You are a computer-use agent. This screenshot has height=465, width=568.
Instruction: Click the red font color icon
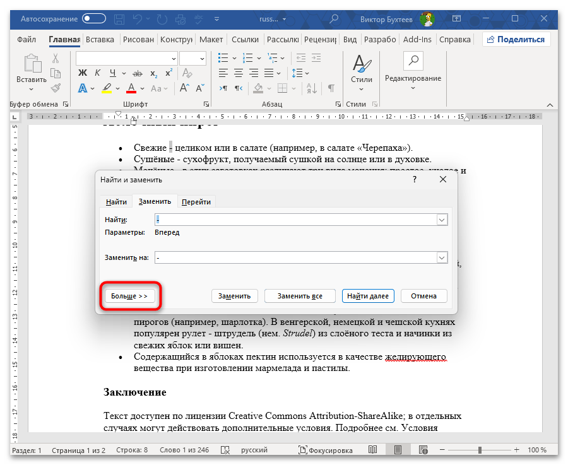coord(132,88)
